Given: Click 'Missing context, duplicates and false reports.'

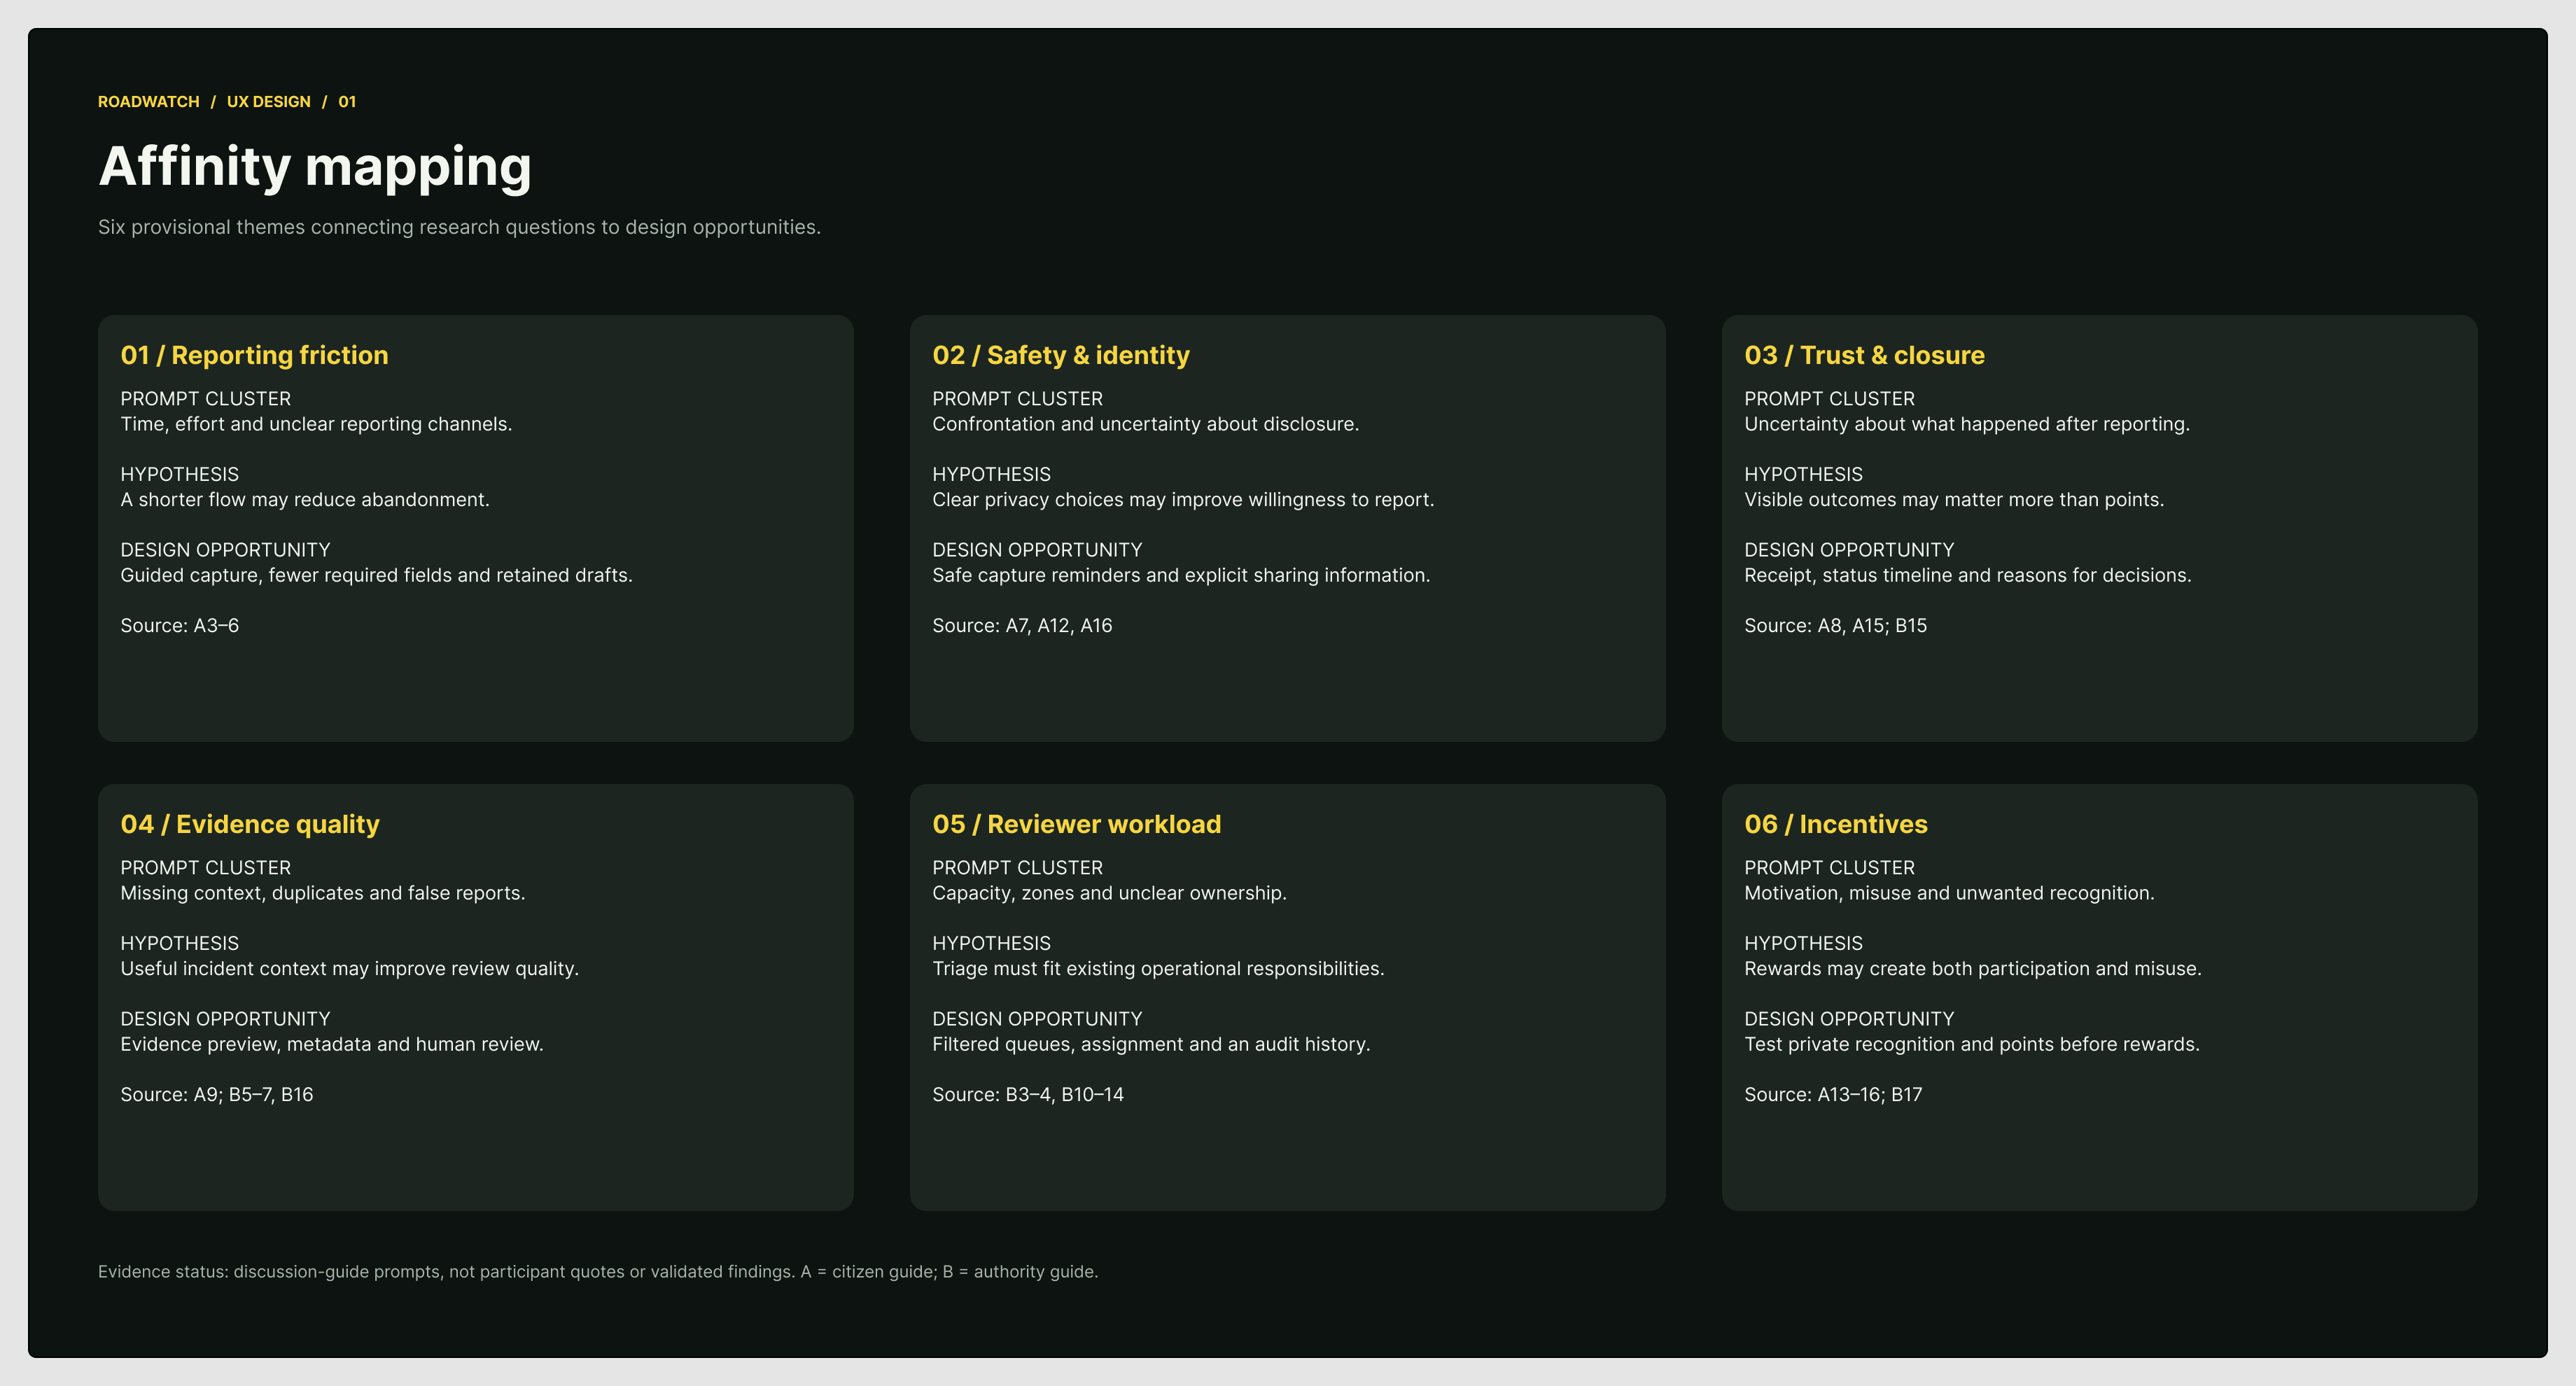Looking at the screenshot, I should point(322,893).
